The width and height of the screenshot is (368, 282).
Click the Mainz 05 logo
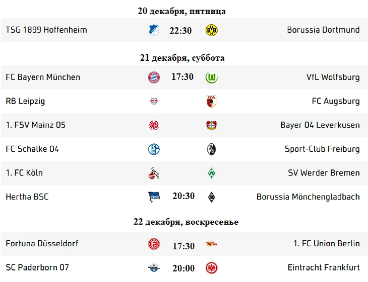(154, 125)
